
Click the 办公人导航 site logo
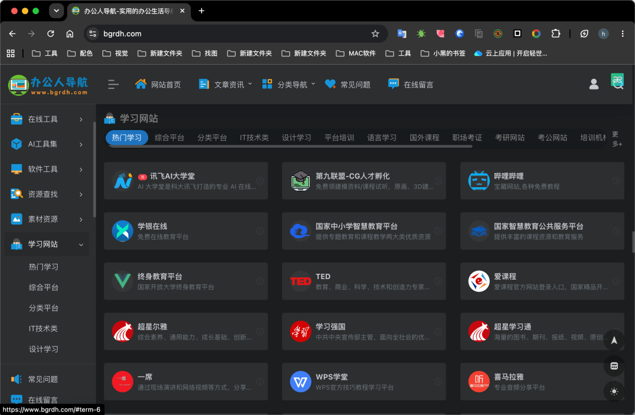(x=48, y=85)
